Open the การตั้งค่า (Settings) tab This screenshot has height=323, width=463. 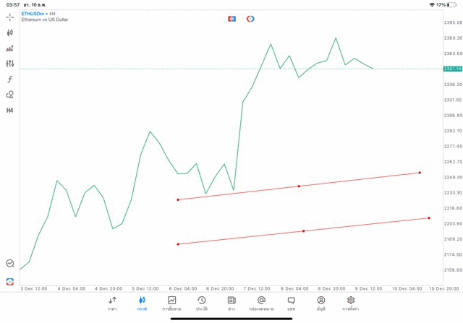pyautogui.click(x=351, y=303)
